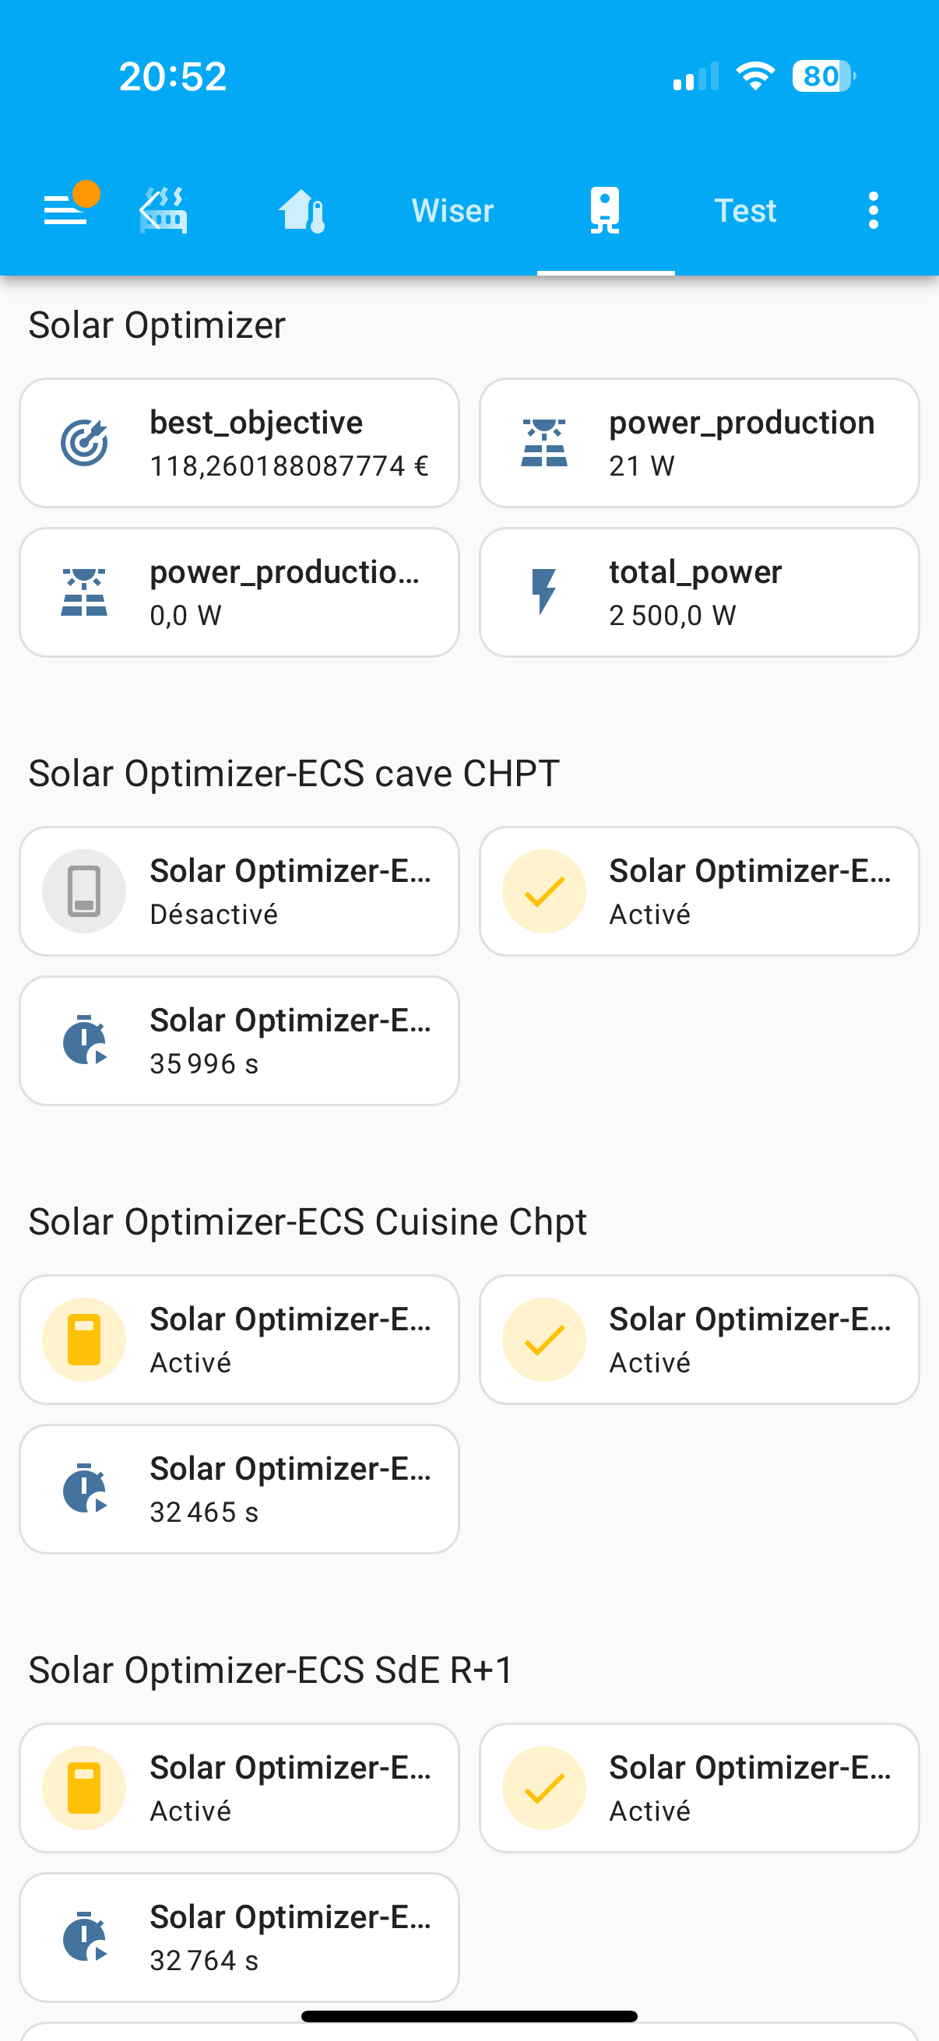This screenshot has height=2041, width=939.
Task: Toggle ECS Cuisine Chpt enable checkmark
Action: [x=543, y=1340]
